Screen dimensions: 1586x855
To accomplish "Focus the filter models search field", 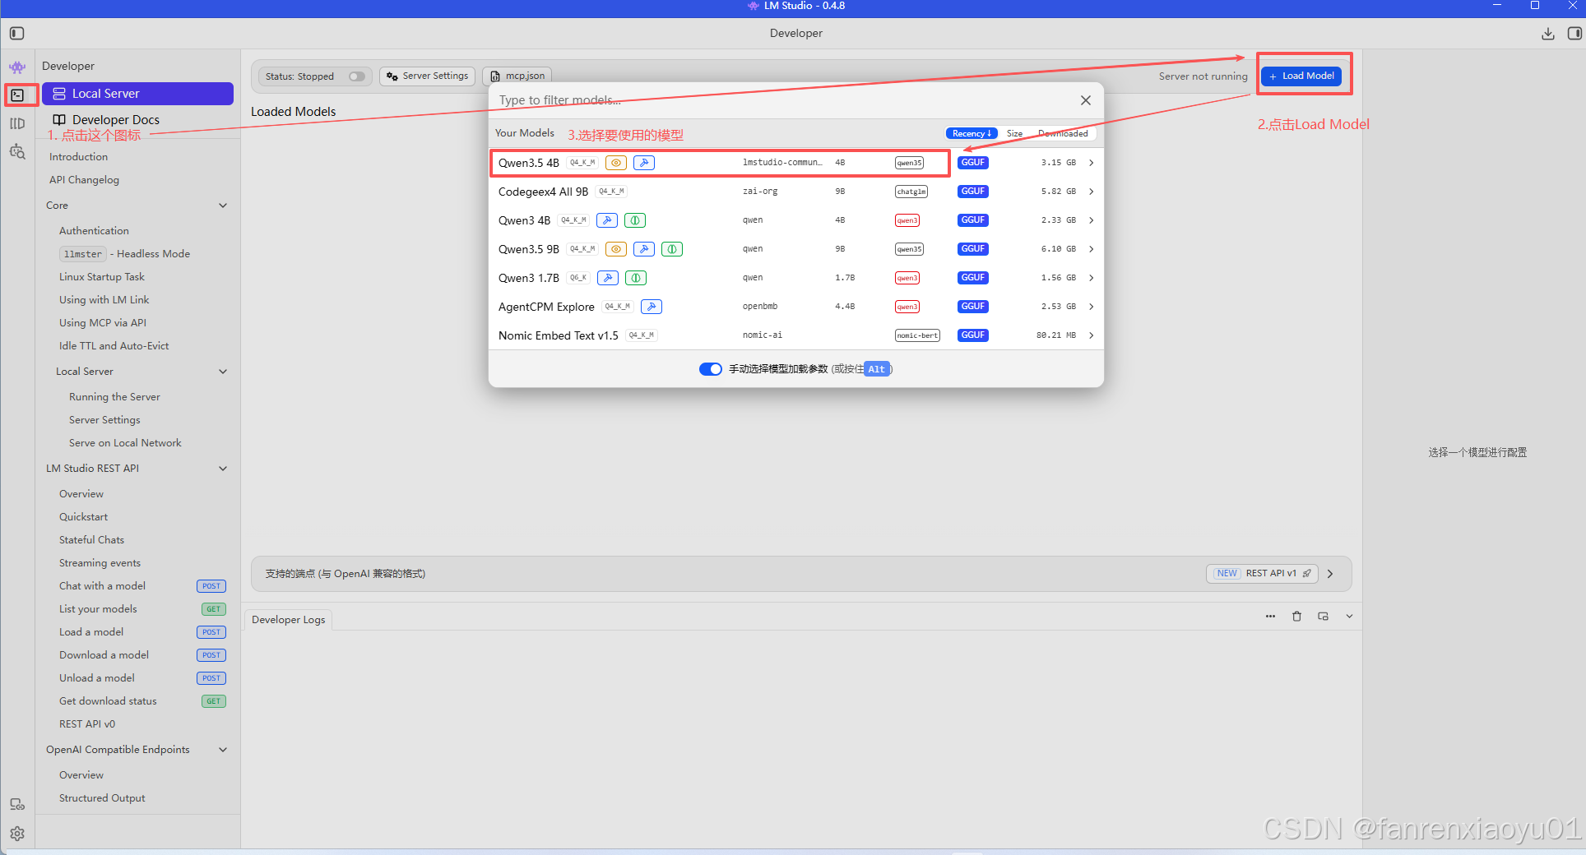I will 781,100.
